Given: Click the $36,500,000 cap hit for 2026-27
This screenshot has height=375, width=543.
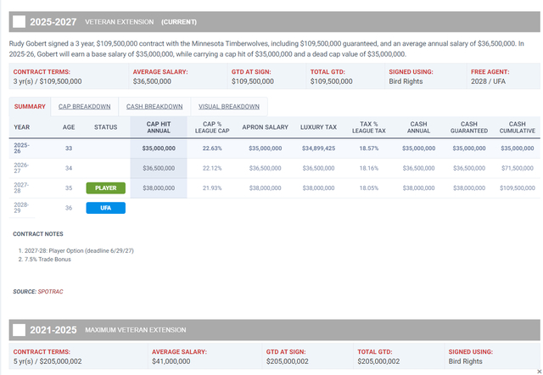Looking at the screenshot, I should [x=159, y=168].
